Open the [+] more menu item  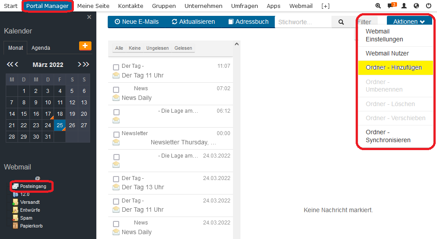tap(325, 6)
